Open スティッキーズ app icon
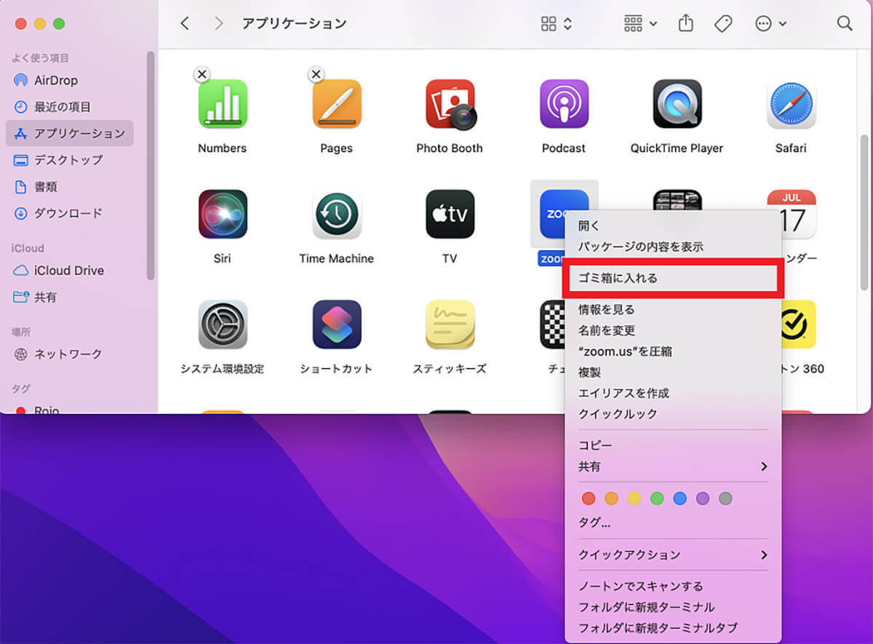873x644 pixels. point(450,325)
